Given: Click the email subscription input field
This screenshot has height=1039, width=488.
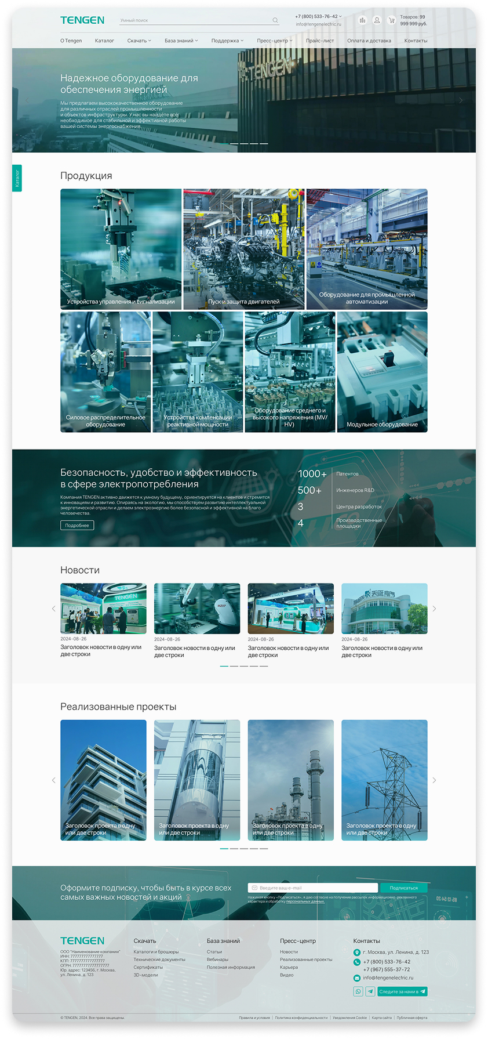Looking at the screenshot, I should click(313, 888).
